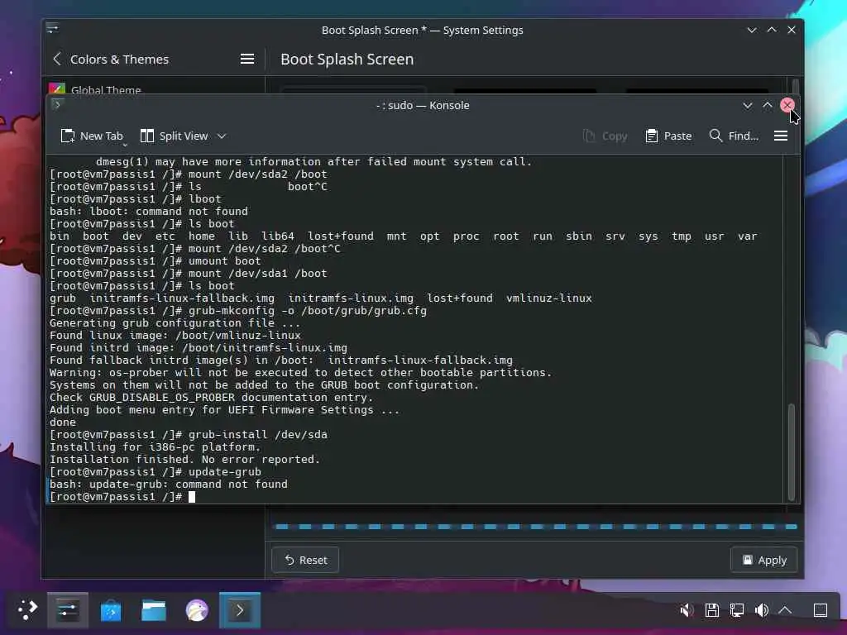847x635 pixels.
Task: Close the Konsole window
Action: 787,105
